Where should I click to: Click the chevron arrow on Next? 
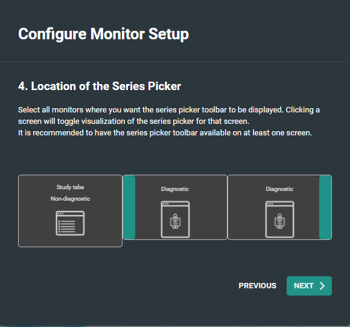(322, 286)
